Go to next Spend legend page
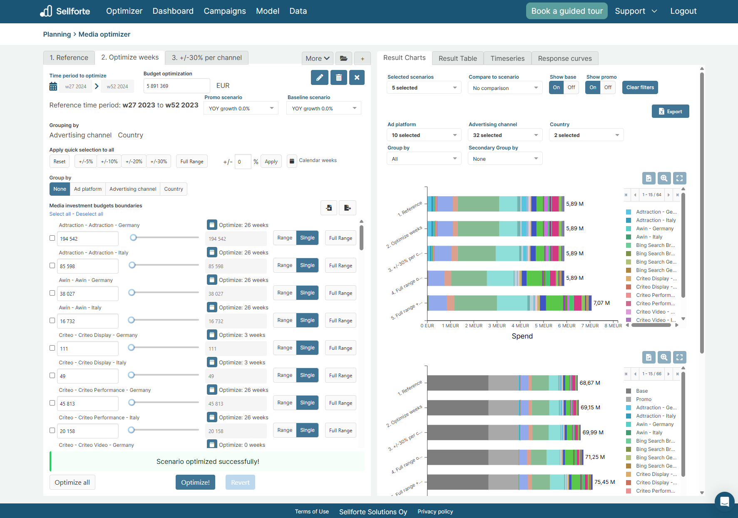Image resolution: width=738 pixels, height=518 pixels. (668, 195)
